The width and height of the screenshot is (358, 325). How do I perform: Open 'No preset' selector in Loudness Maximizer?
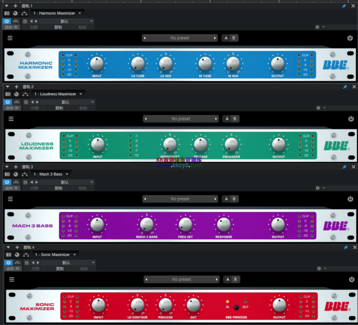pyautogui.click(x=181, y=119)
